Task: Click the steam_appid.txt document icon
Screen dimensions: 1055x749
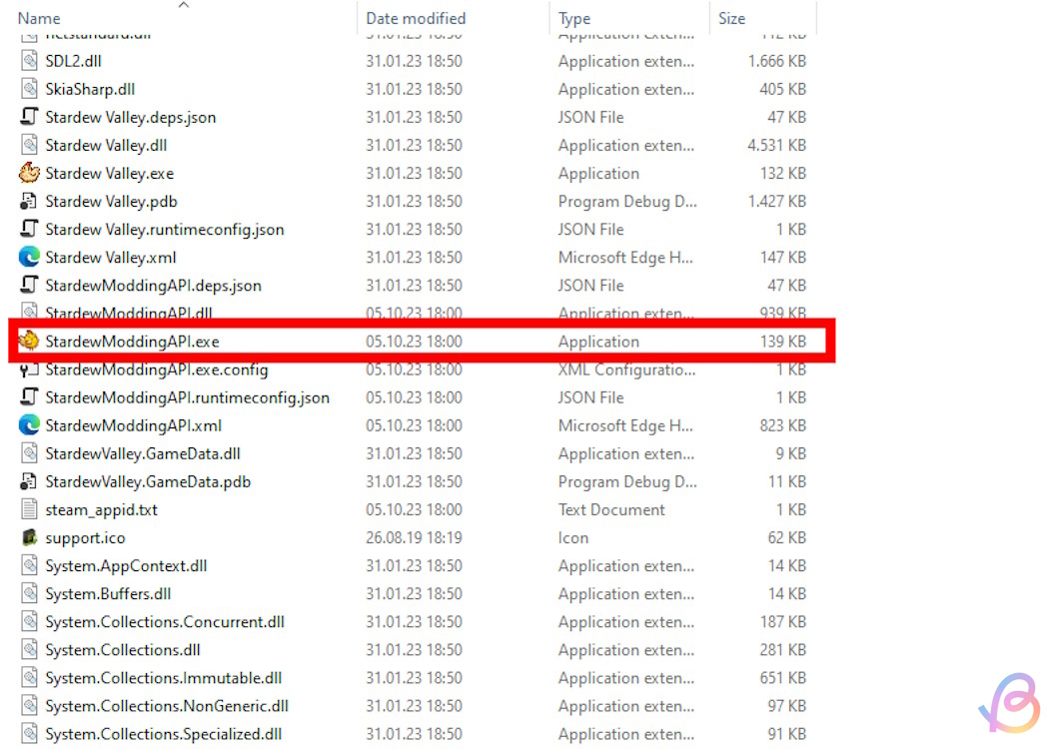Action: point(29,509)
